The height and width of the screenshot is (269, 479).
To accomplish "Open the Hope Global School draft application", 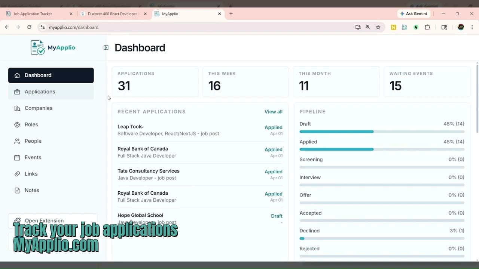I will pyautogui.click(x=200, y=219).
